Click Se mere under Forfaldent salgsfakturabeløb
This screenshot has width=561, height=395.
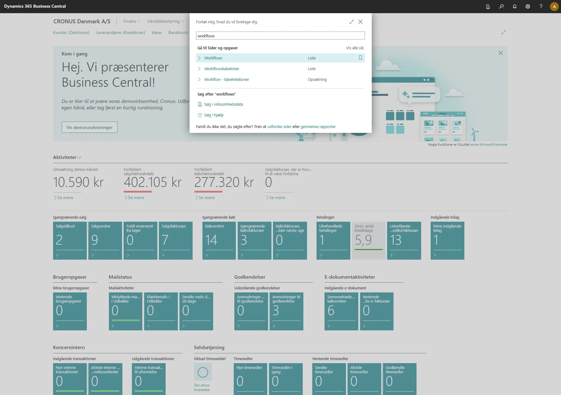134,197
